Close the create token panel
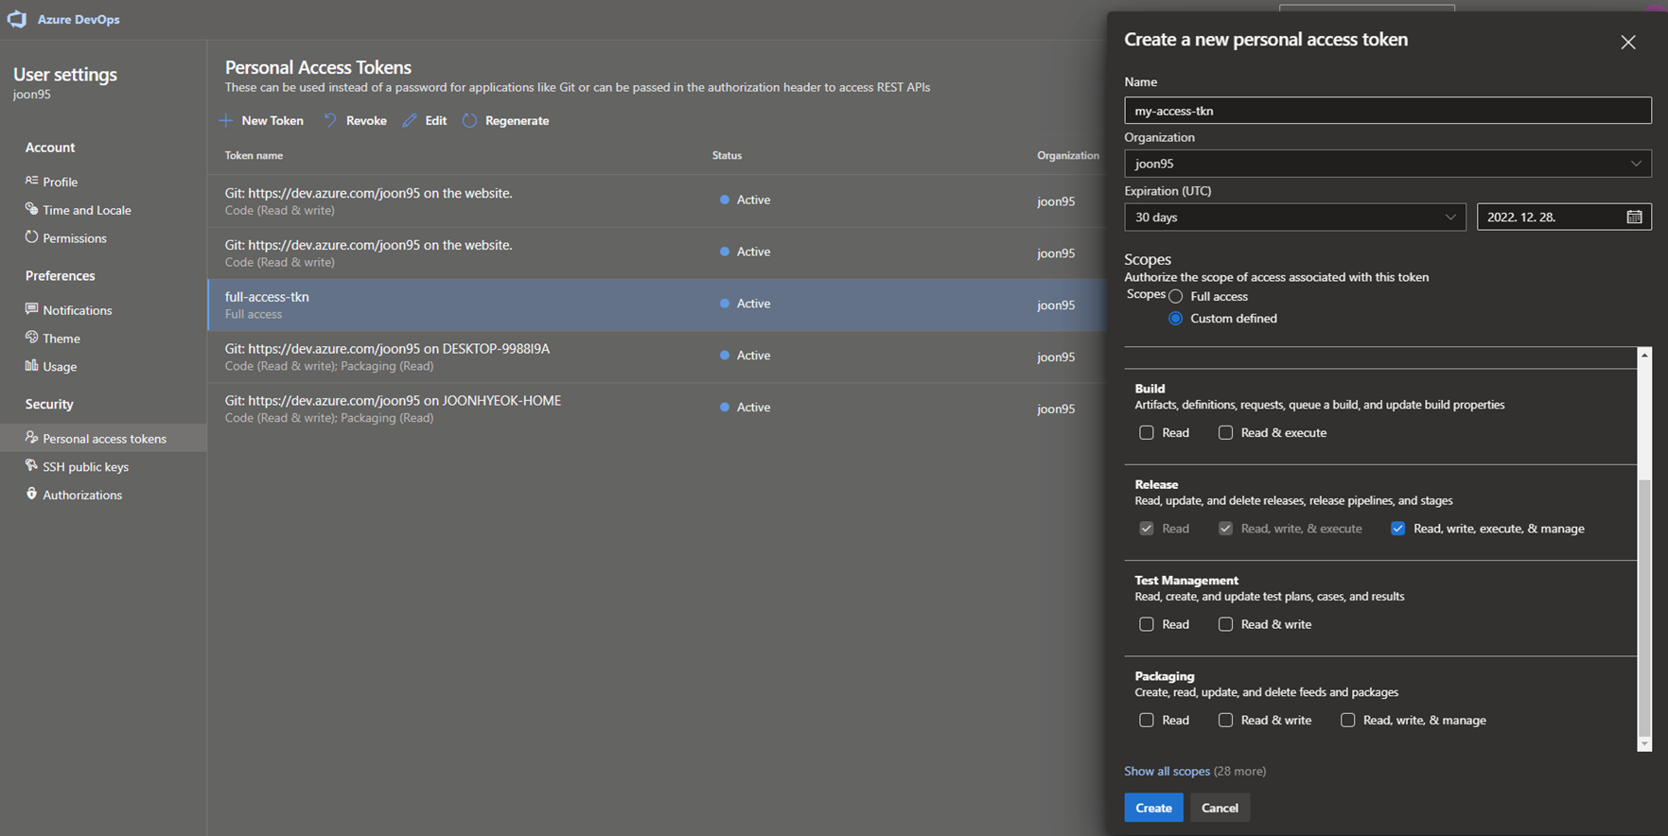Viewport: 1668px width, 836px height. click(1627, 43)
